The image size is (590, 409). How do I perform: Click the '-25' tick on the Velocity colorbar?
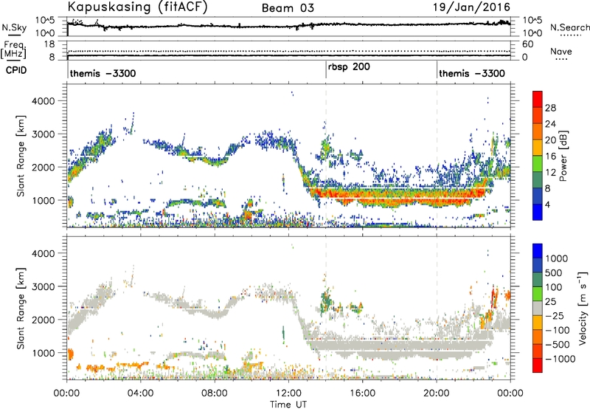click(x=555, y=315)
